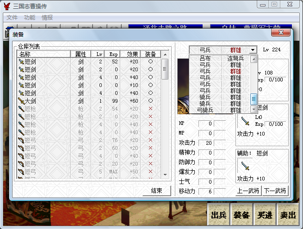Select the 短剑 icon in the Exp 52 row
The image size is (303, 229).
point(21,61)
